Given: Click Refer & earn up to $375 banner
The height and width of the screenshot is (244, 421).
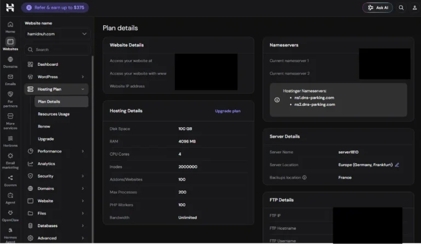Looking at the screenshot, I should (55, 8).
